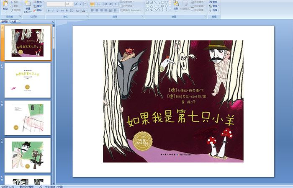Viewport: 293px width, 188px height.
Task: Toggle Bold formatting
Action: [49, 10]
